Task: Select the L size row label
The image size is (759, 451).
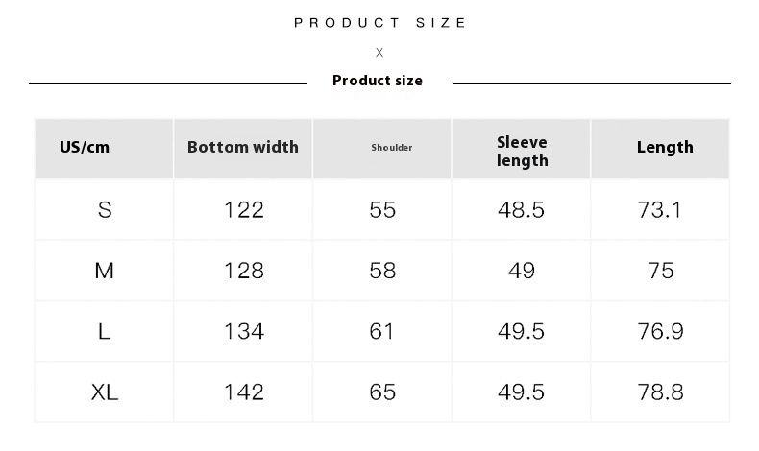Action: (x=105, y=331)
